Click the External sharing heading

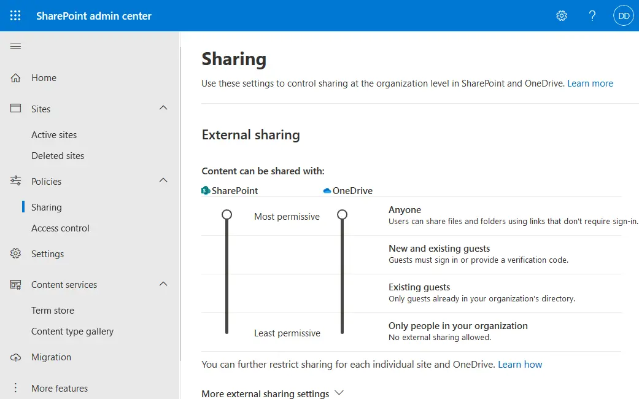(250, 135)
